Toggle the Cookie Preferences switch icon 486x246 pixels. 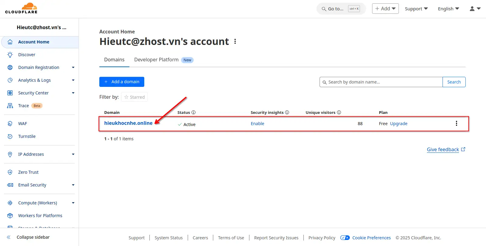tap(345, 238)
